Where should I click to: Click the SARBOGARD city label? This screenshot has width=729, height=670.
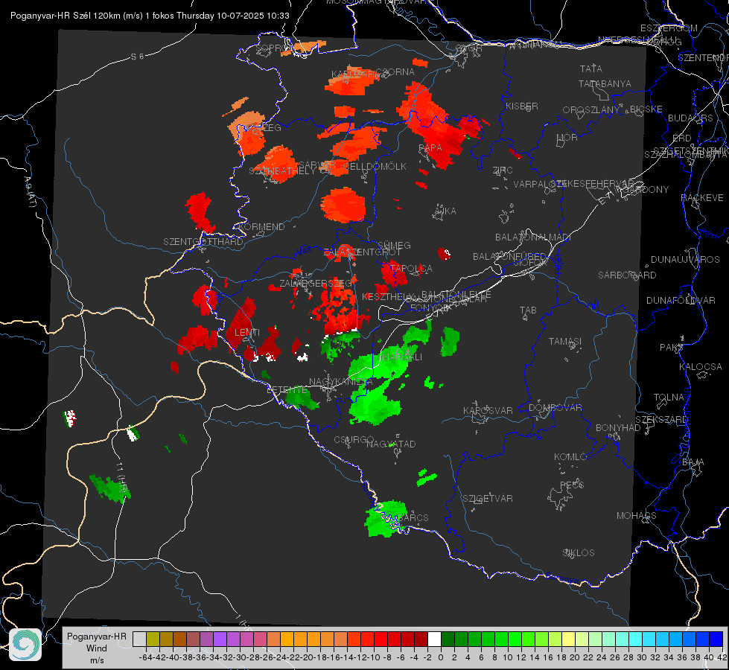coord(627,275)
